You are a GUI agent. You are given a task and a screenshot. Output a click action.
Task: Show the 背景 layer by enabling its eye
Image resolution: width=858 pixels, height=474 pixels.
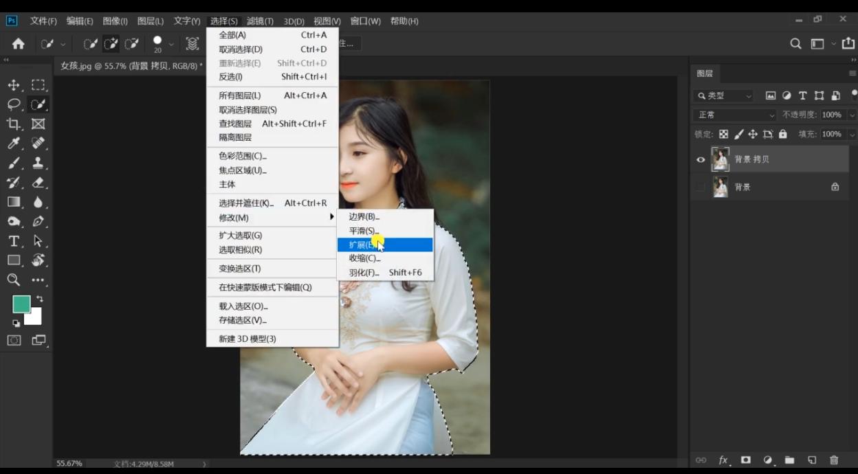click(701, 186)
